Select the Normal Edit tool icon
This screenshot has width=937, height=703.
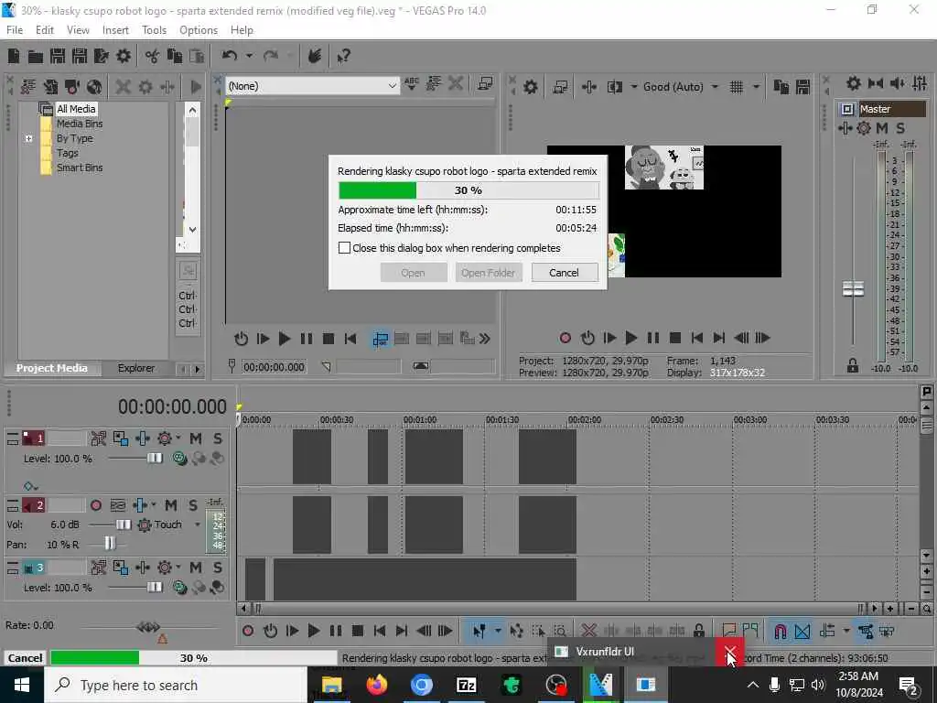coord(479,631)
